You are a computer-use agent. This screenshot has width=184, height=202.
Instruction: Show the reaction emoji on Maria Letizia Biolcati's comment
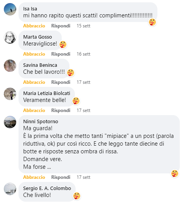pyautogui.click(x=76, y=101)
